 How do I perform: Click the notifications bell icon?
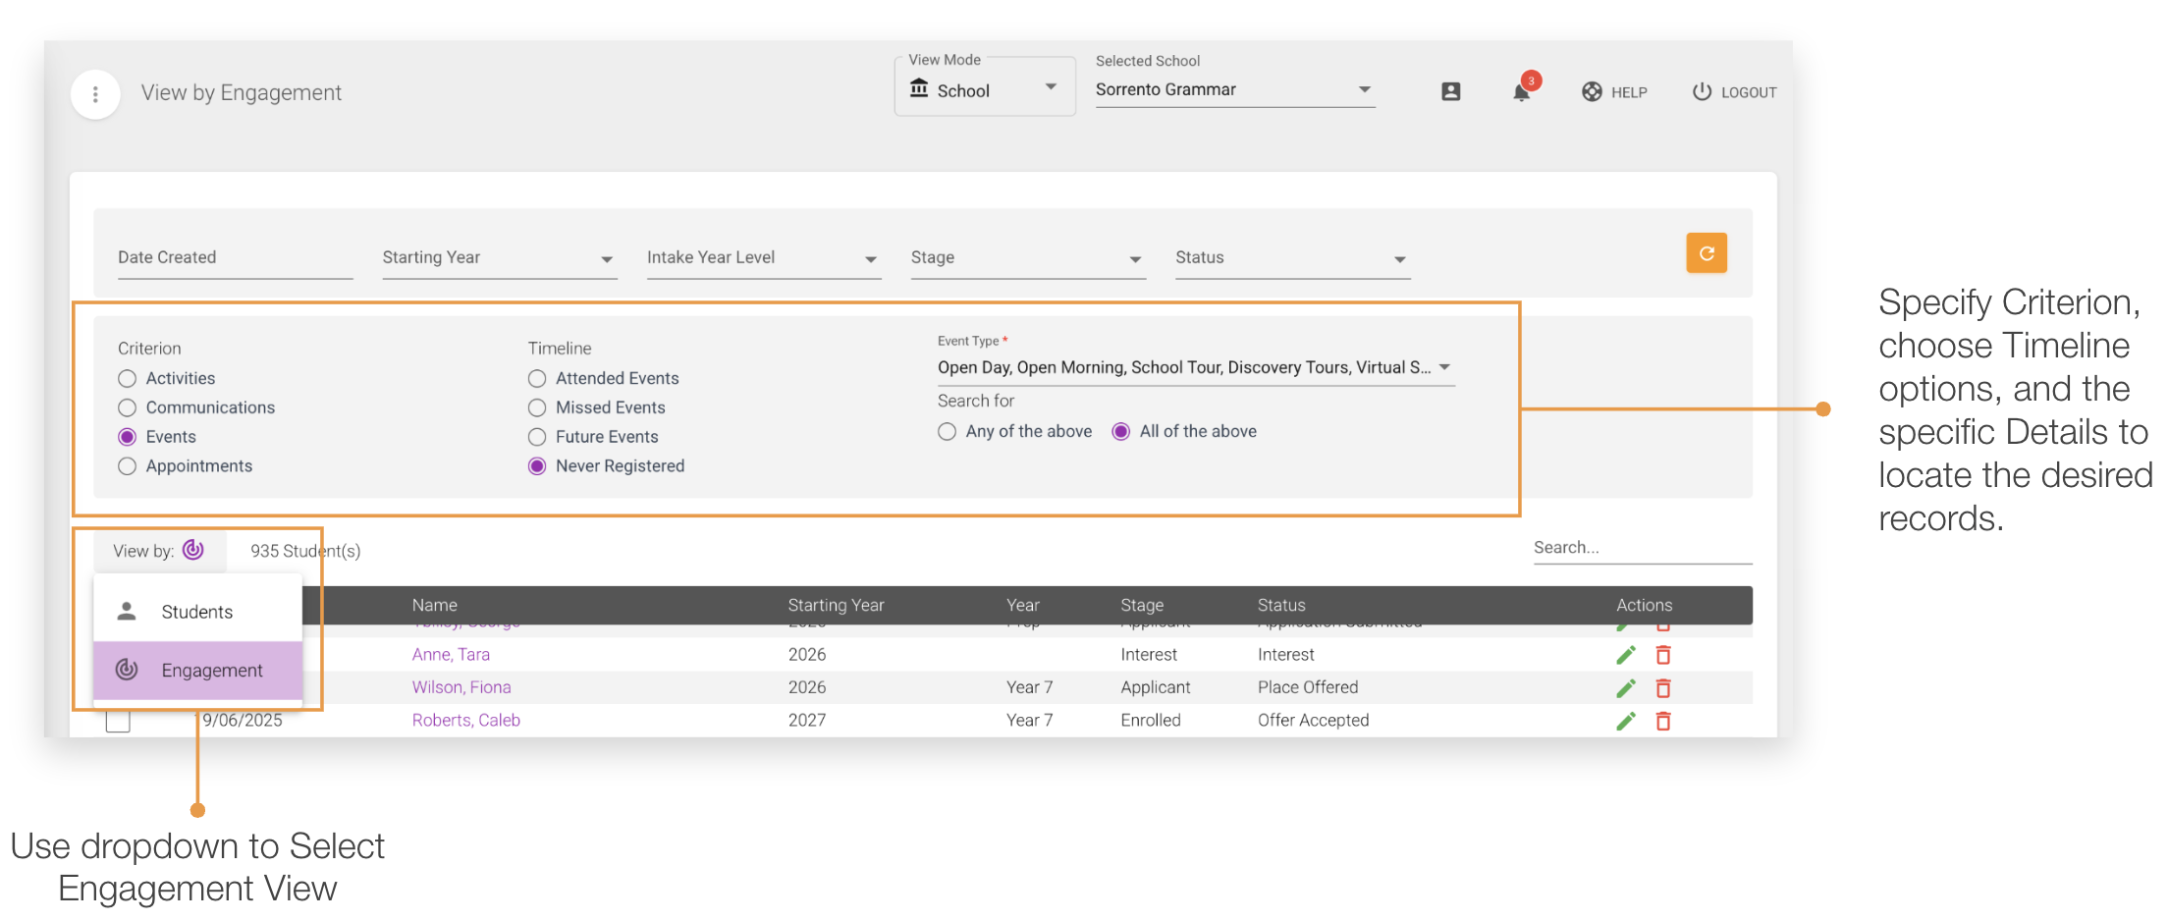(1521, 92)
